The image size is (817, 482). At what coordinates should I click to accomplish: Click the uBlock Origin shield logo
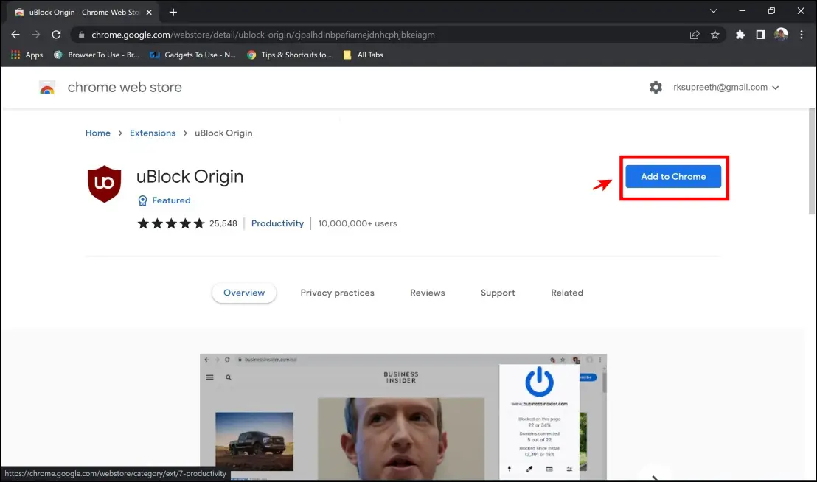(104, 184)
